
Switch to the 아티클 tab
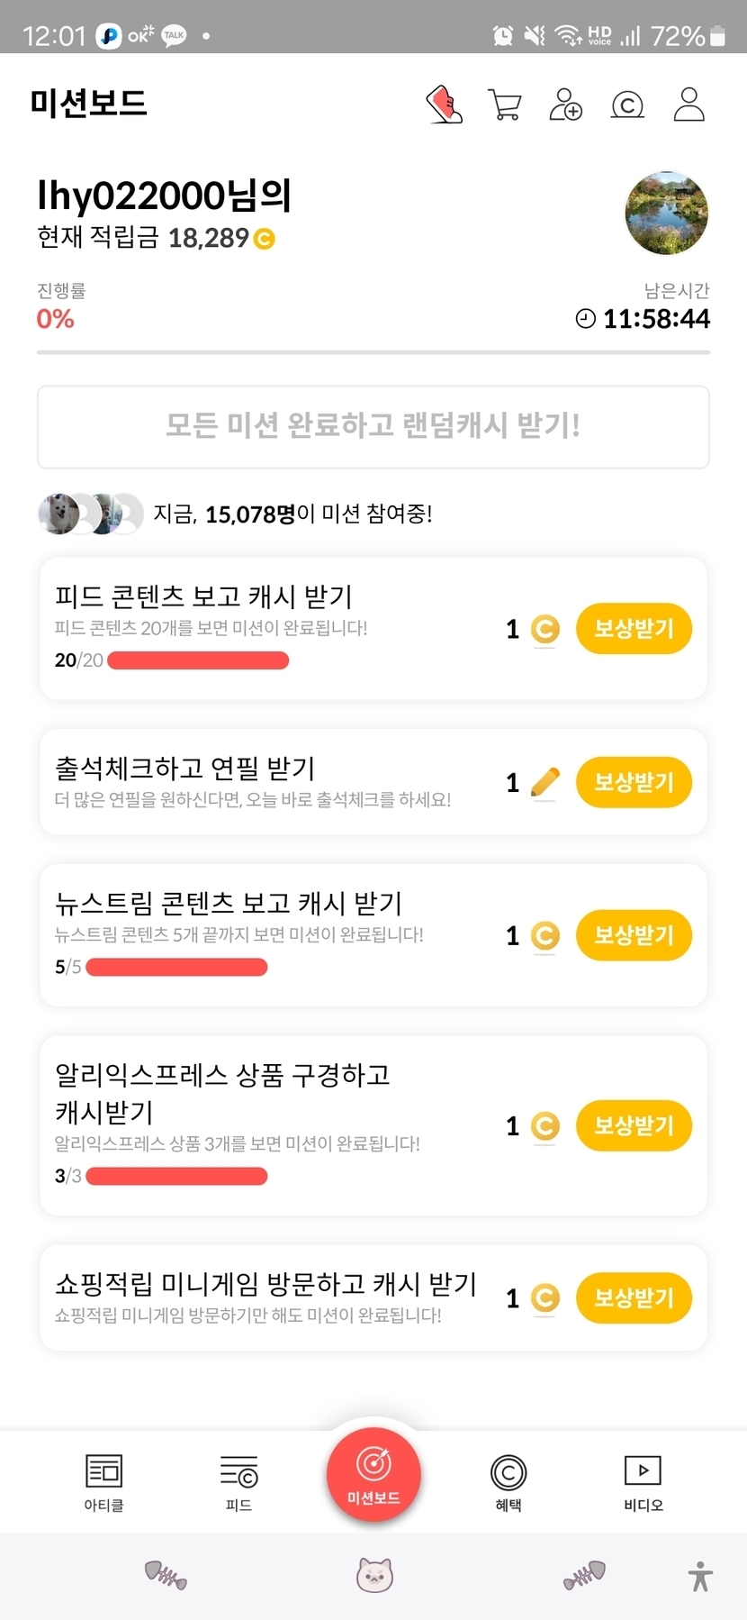tap(103, 1482)
